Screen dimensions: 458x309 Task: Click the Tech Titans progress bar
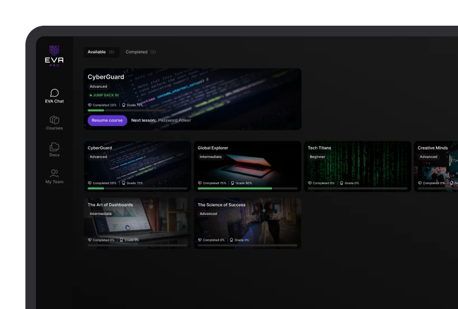[358, 189]
